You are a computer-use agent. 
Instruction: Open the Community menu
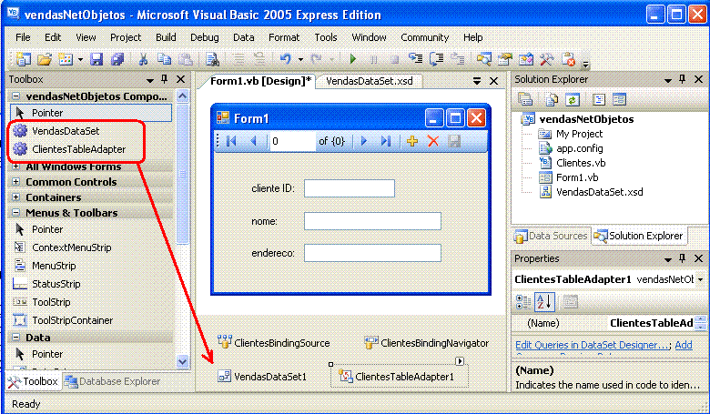coord(425,37)
